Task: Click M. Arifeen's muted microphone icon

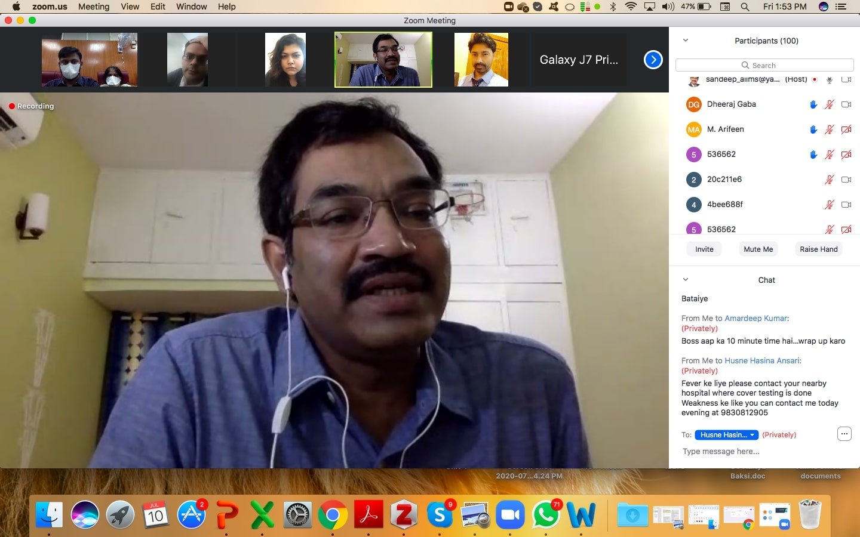Action: [829, 129]
